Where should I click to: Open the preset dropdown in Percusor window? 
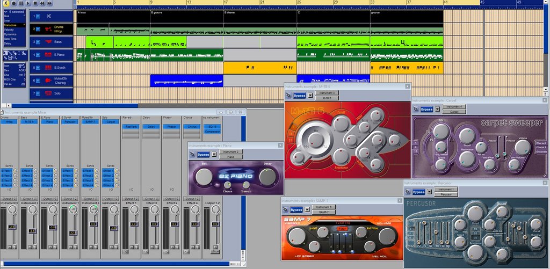click(x=429, y=192)
